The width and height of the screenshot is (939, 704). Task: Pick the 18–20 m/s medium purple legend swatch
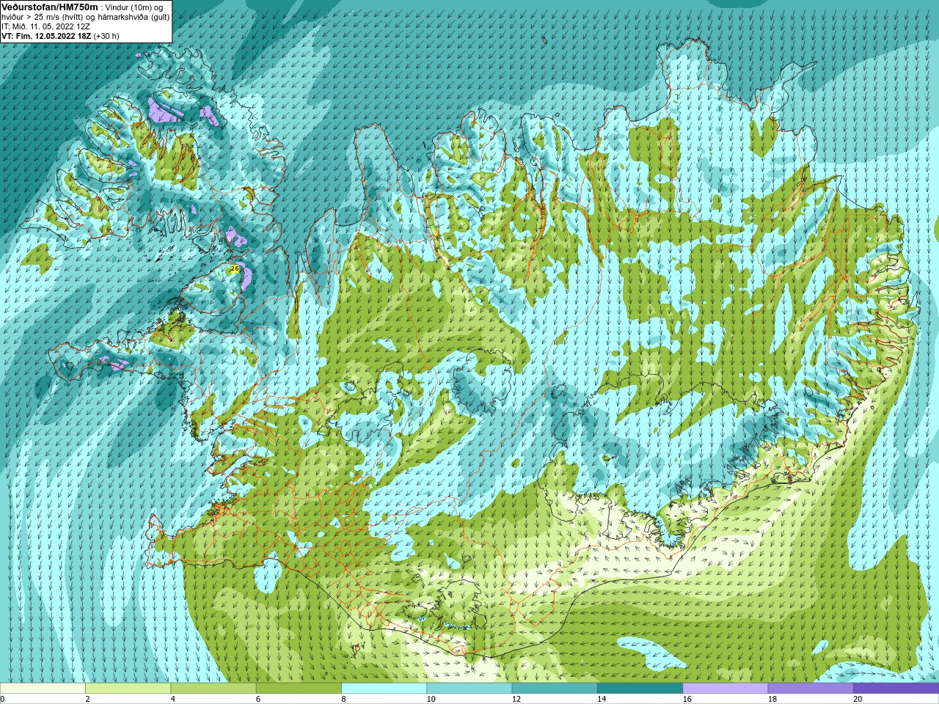click(811, 689)
